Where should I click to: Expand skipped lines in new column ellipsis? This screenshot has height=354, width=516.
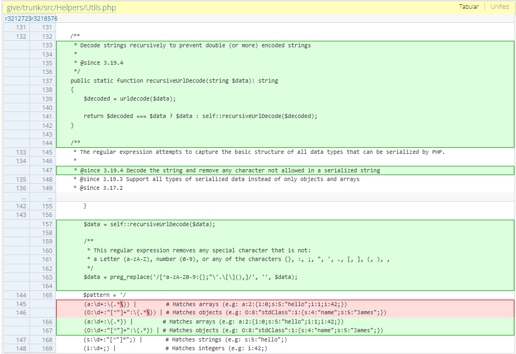coord(47,197)
